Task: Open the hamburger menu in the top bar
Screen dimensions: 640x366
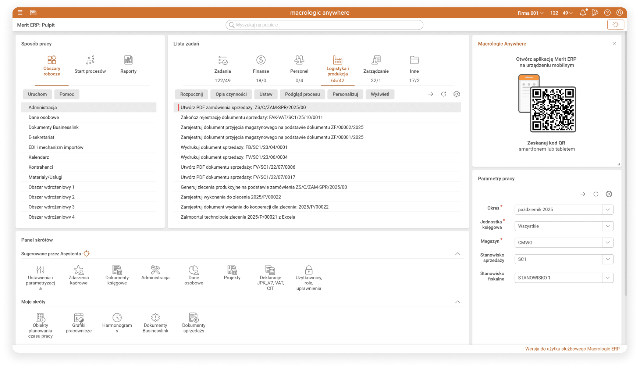Action: pyautogui.click(x=20, y=12)
